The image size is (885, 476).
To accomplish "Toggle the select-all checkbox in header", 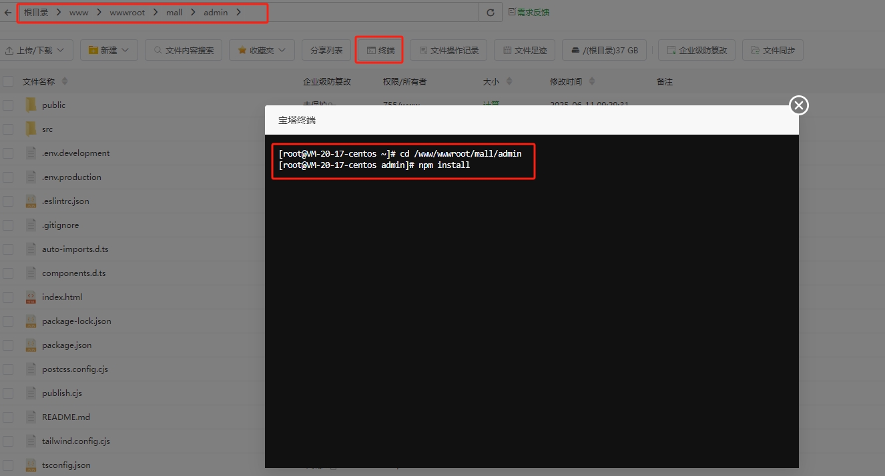I will tap(8, 81).
